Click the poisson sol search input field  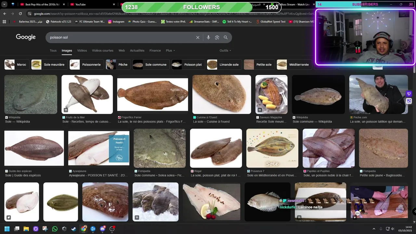[120, 37]
